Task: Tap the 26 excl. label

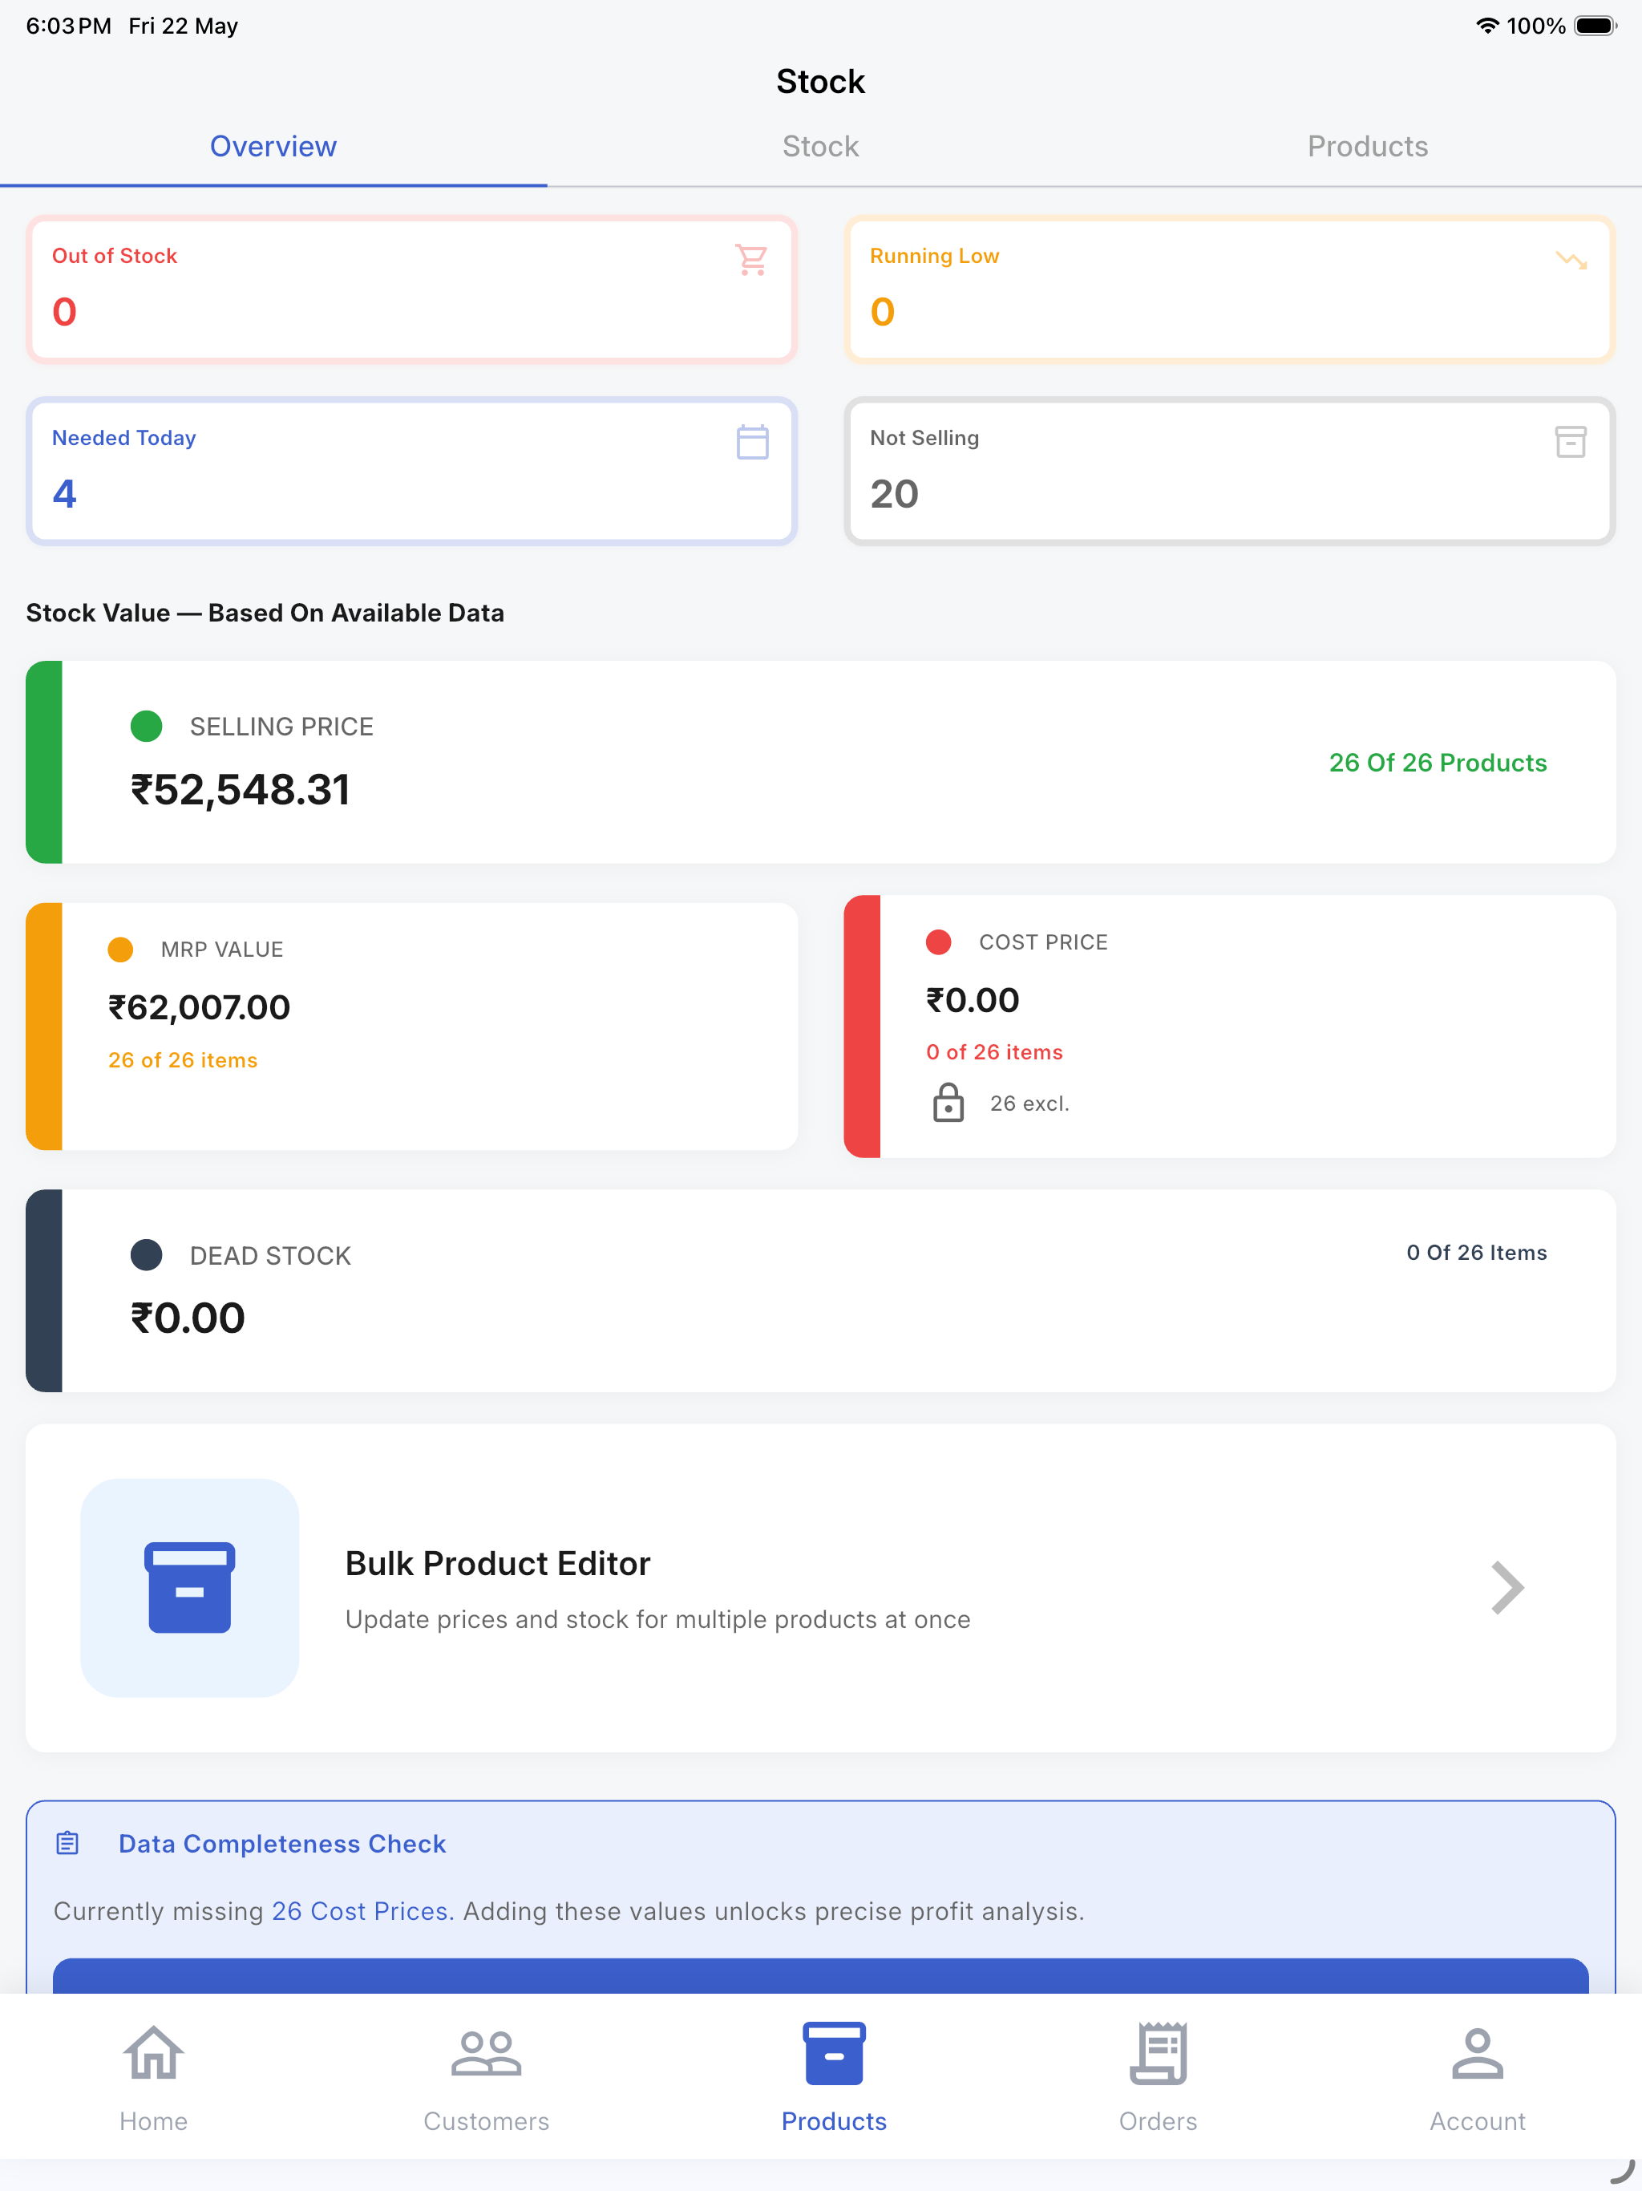Action: point(1030,1104)
